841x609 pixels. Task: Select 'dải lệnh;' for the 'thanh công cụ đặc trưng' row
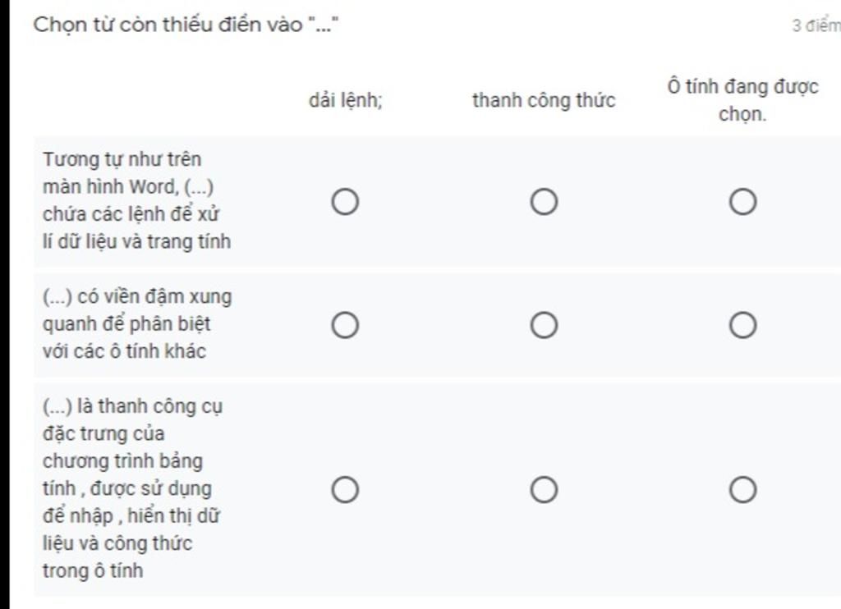[345, 490]
